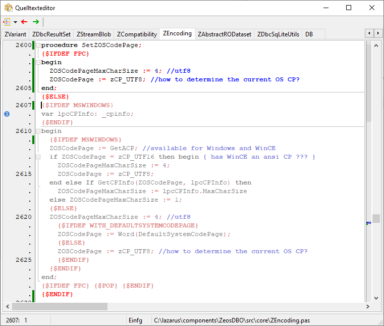Click 'Einfg' insert mode in status bar
The width and height of the screenshot is (384, 326).
point(135,320)
